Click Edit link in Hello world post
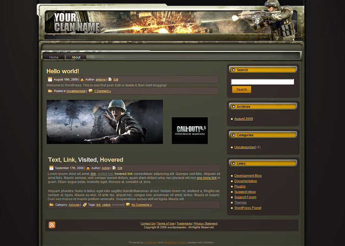 click(116, 80)
